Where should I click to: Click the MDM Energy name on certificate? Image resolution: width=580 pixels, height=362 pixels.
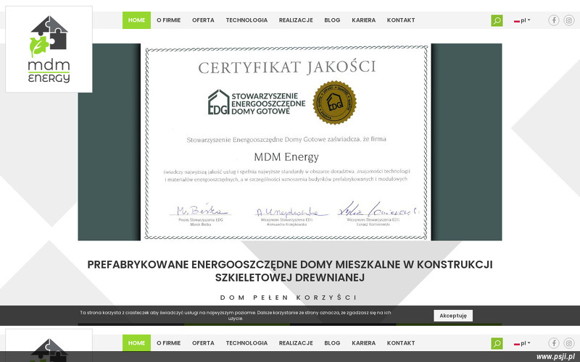[x=286, y=157]
